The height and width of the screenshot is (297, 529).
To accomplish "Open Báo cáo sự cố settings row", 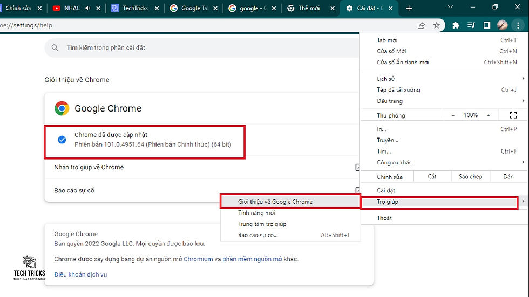I will tap(202, 190).
